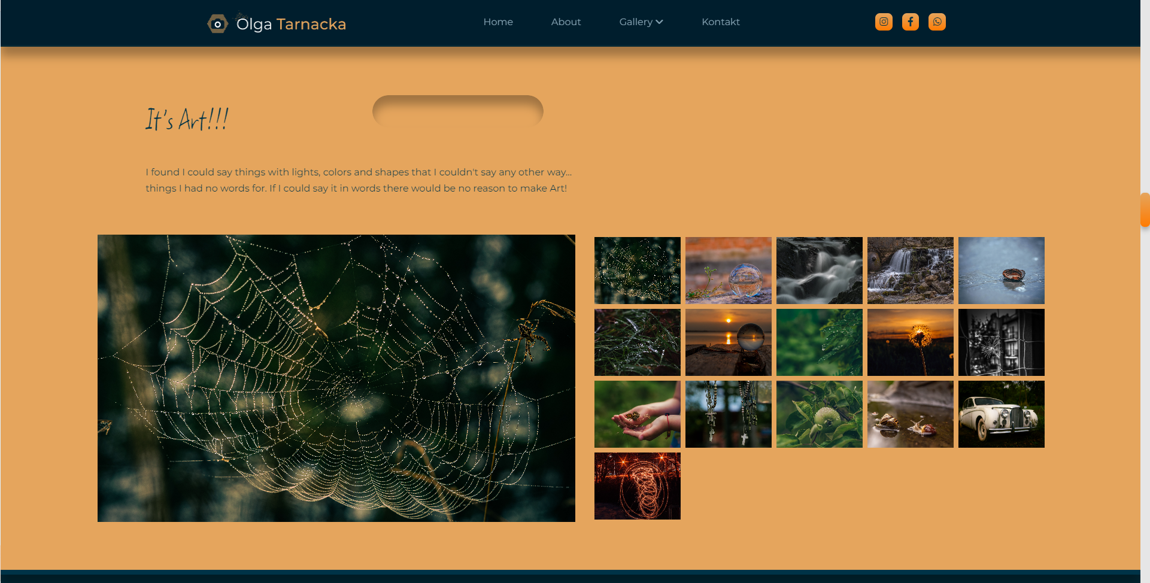Image resolution: width=1150 pixels, height=583 pixels.
Task: Open the Kontakt menu item
Action: click(721, 22)
